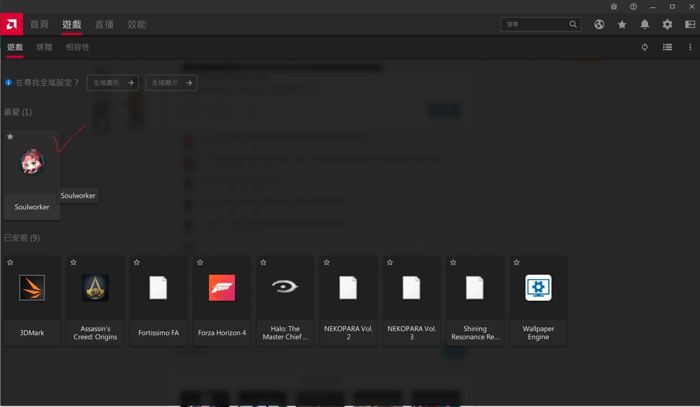The image size is (700, 407).
Task: Open 全域圖形 global graphics settings
Action: 113,83
